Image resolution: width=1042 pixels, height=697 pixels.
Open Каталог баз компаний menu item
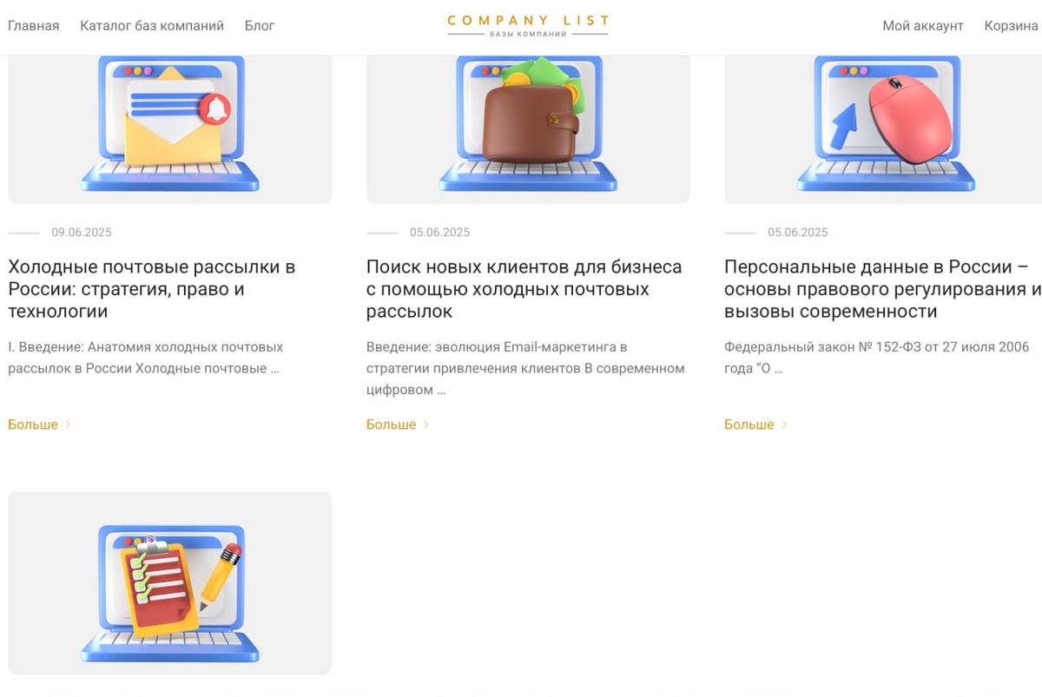(152, 26)
